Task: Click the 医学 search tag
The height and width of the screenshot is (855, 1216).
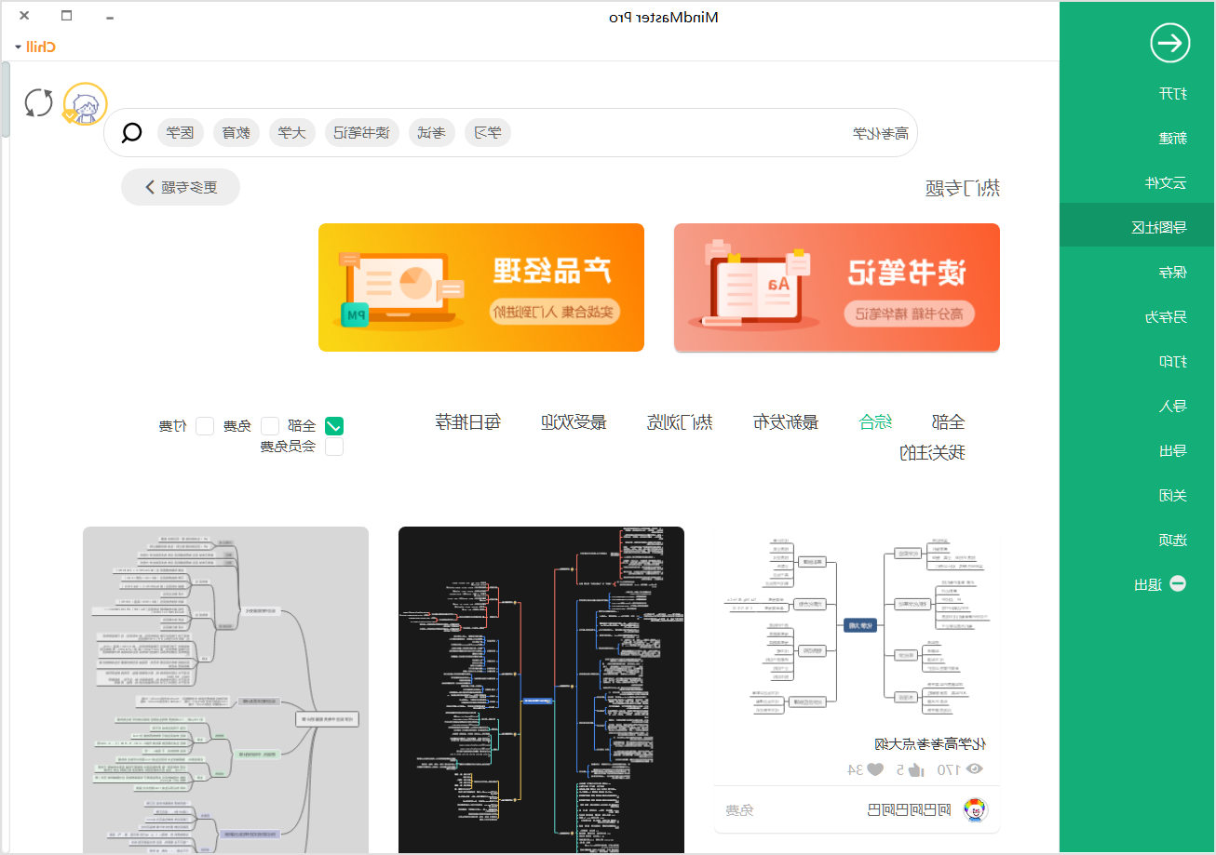Action: [181, 133]
